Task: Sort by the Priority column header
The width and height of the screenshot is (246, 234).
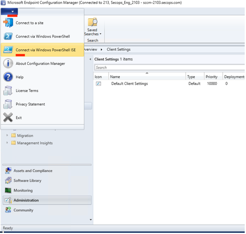Action: 213,77
